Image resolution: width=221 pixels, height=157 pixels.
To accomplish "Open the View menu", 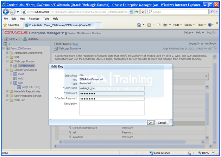I will pyautogui.click(x=22, y=19).
